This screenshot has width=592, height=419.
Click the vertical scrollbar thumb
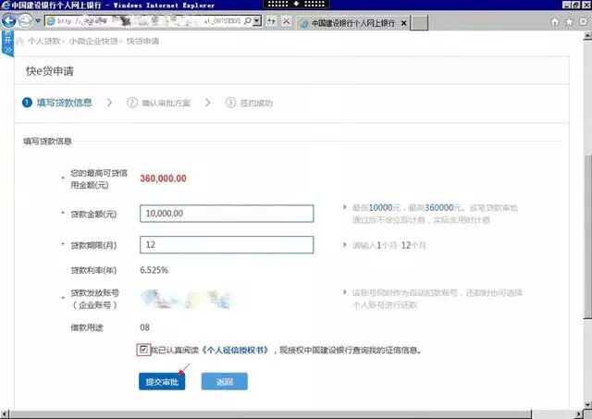(587, 236)
